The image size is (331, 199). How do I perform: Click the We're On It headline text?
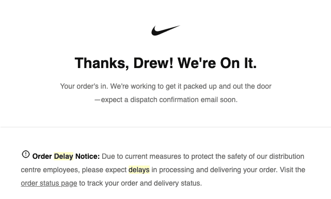pyautogui.click(x=217, y=63)
